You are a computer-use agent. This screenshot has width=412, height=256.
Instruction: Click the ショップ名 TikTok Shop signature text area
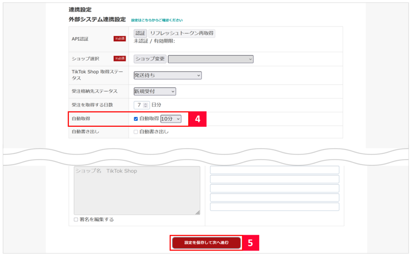[x=137, y=190]
